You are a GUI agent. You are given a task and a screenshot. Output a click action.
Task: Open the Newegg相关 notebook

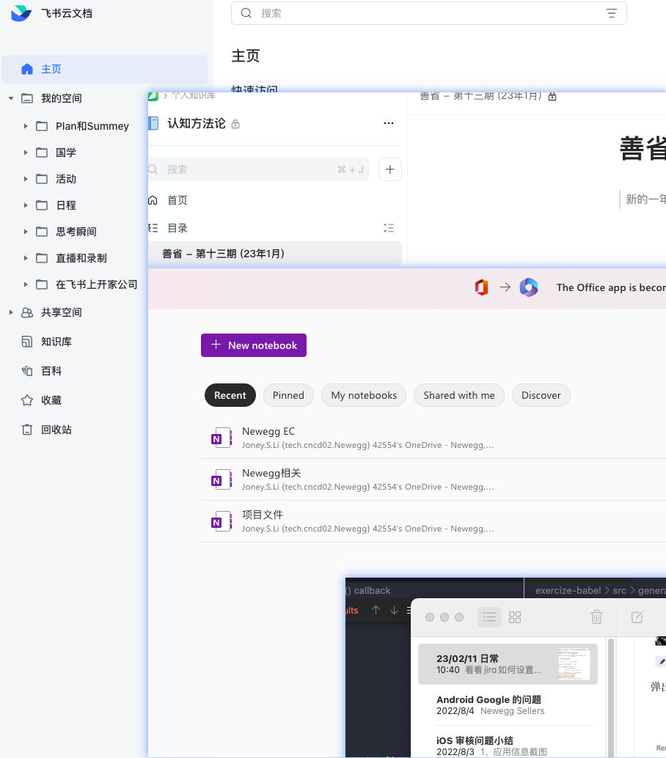tap(433, 479)
